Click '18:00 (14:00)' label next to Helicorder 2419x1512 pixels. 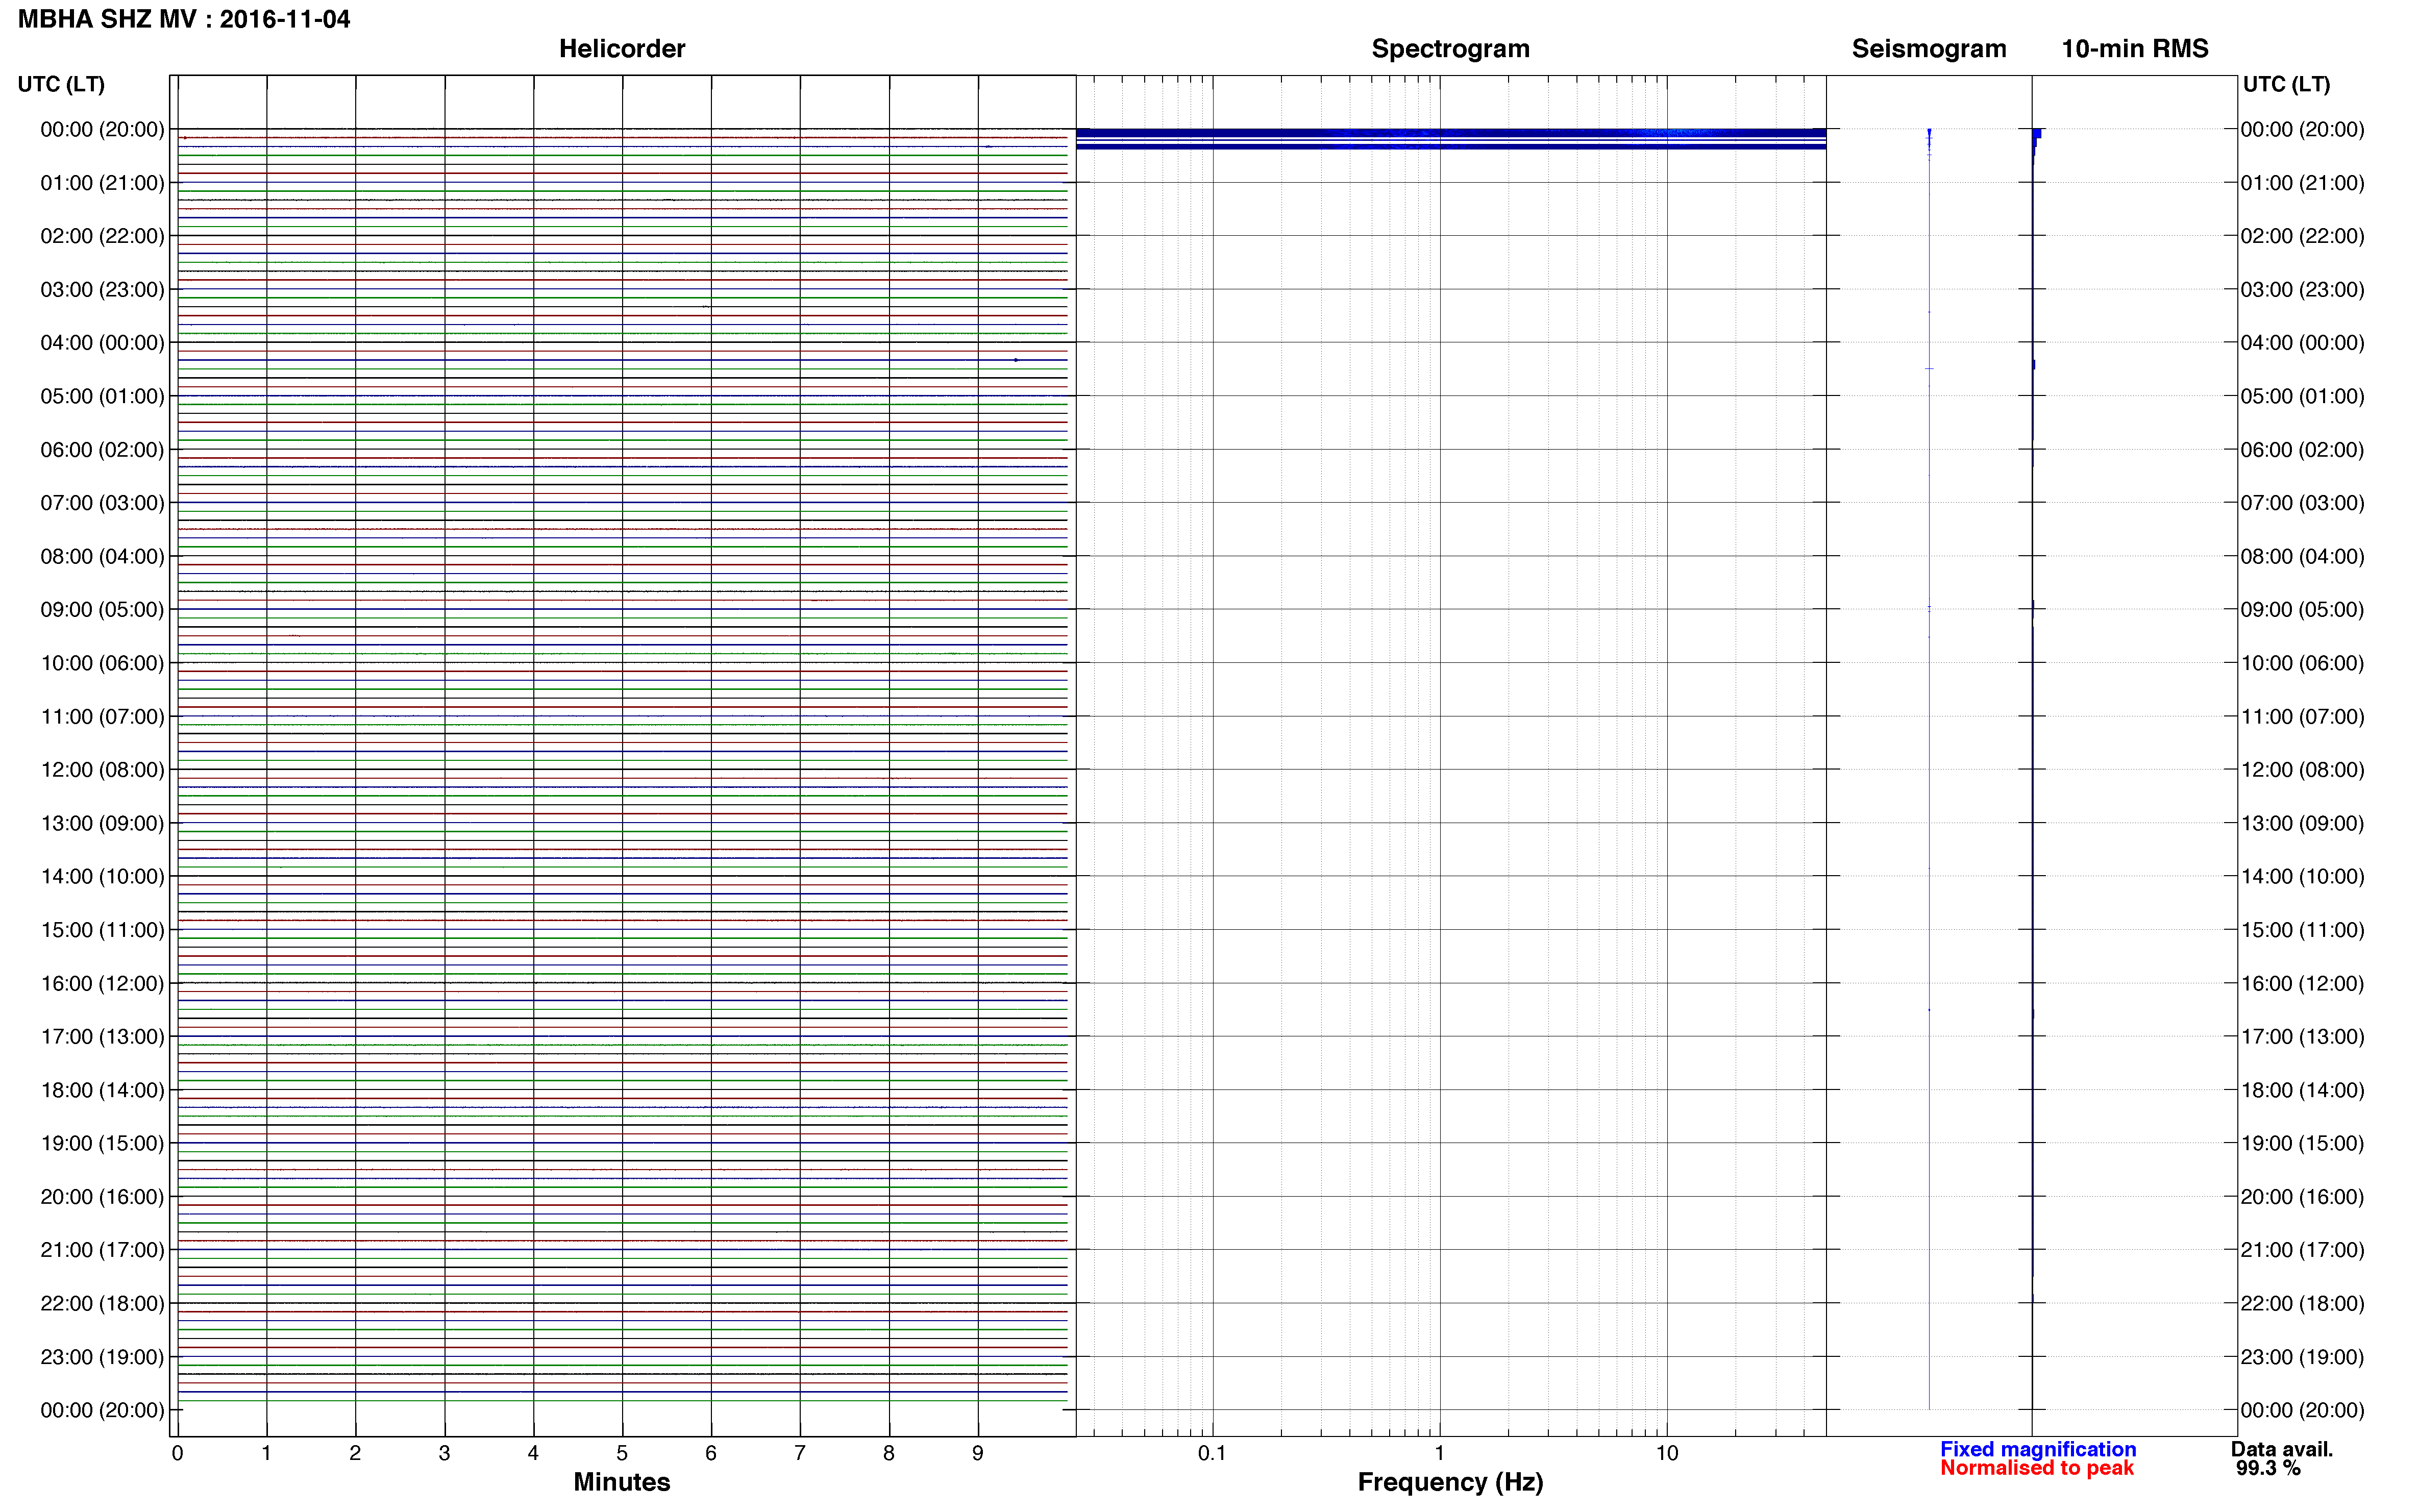tap(102, 1090)
